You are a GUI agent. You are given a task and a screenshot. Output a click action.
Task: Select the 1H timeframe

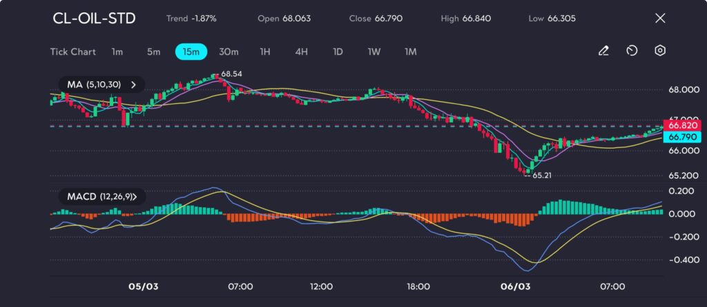coord(265,52)
